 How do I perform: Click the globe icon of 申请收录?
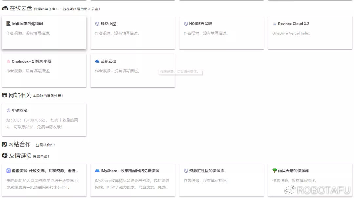point(8,110)
